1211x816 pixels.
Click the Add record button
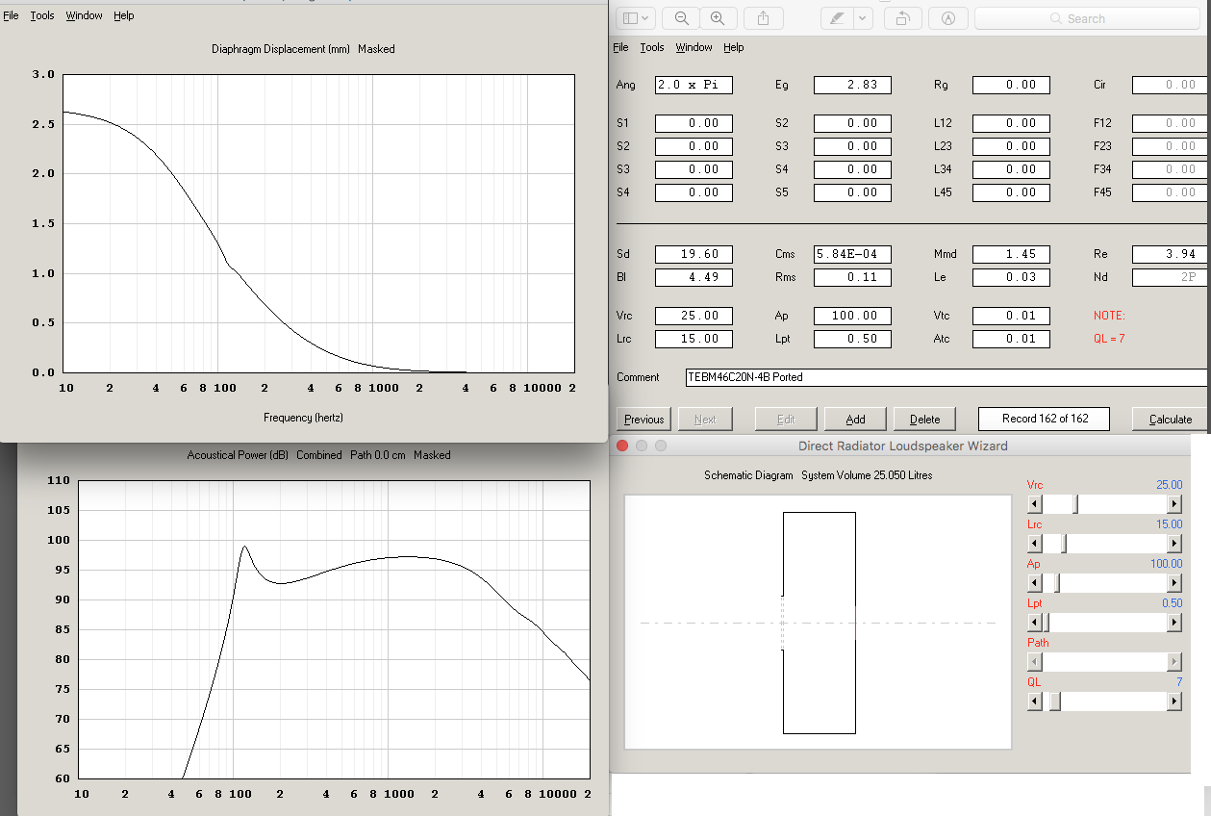click(855, 420)
